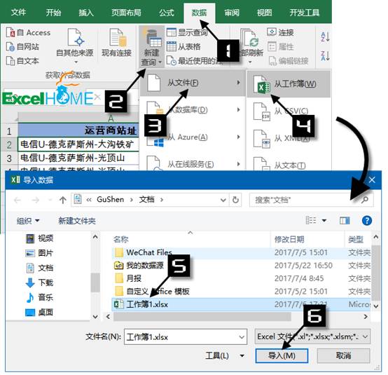Click the 显示查询 icon
This screenshot has width=388, height=375.
(x=171, y=32)
